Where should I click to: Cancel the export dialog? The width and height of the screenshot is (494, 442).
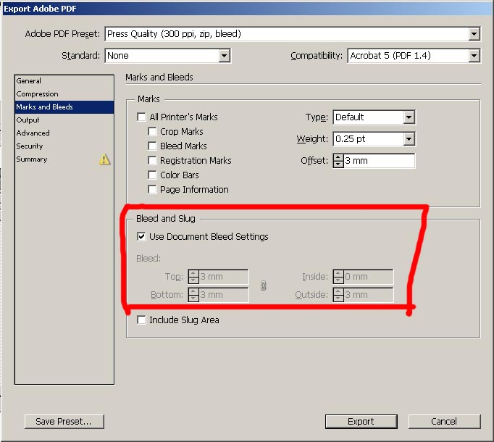[x=444, y=422]
